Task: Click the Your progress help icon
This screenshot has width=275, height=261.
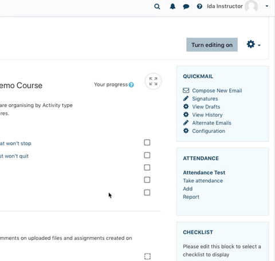Action: click(131, 85)
